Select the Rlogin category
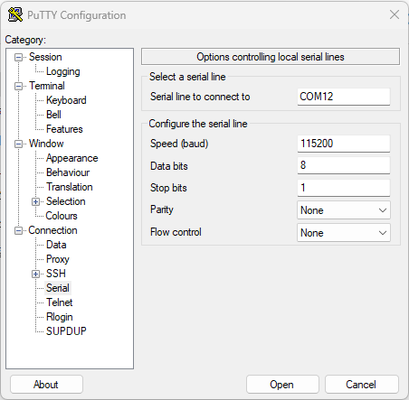 [60, 317]
